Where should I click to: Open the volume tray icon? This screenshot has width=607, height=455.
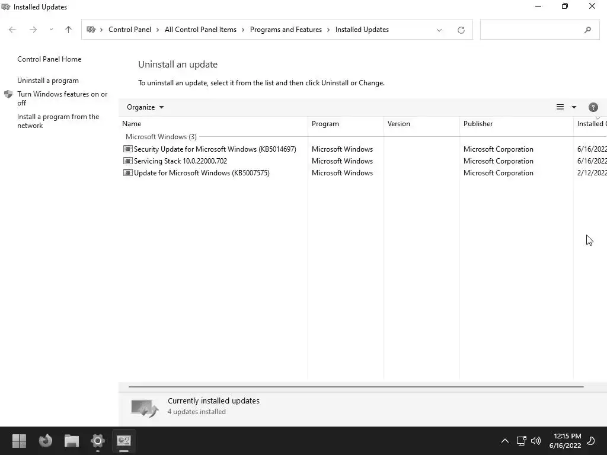click(536, 441)
